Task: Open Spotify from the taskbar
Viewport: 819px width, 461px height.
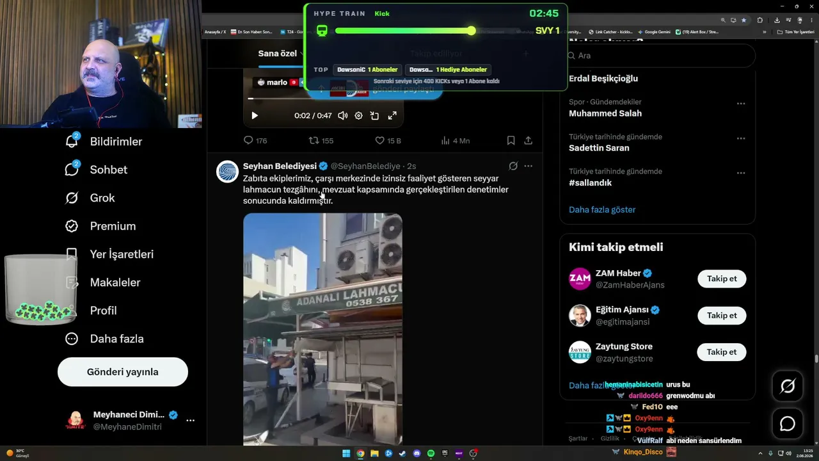Action: coord(431,453)
